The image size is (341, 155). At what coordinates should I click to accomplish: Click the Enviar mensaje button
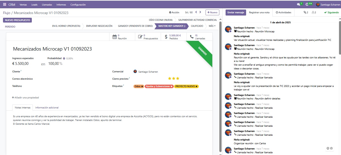pos(236,13)
